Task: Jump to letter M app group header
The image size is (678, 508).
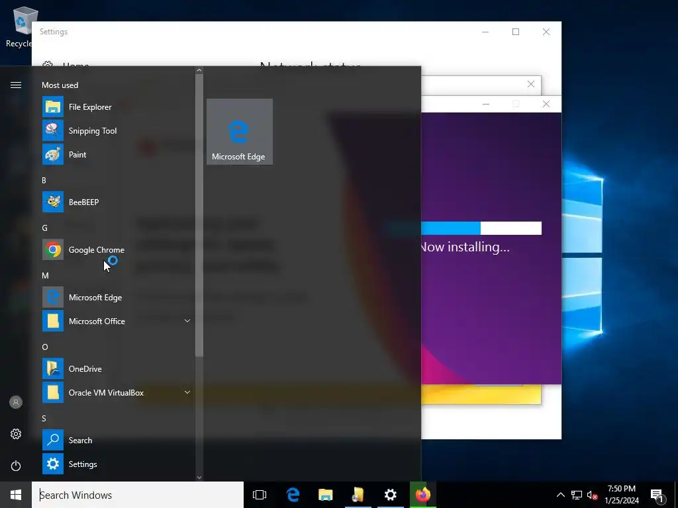Action: coord(45,275)
